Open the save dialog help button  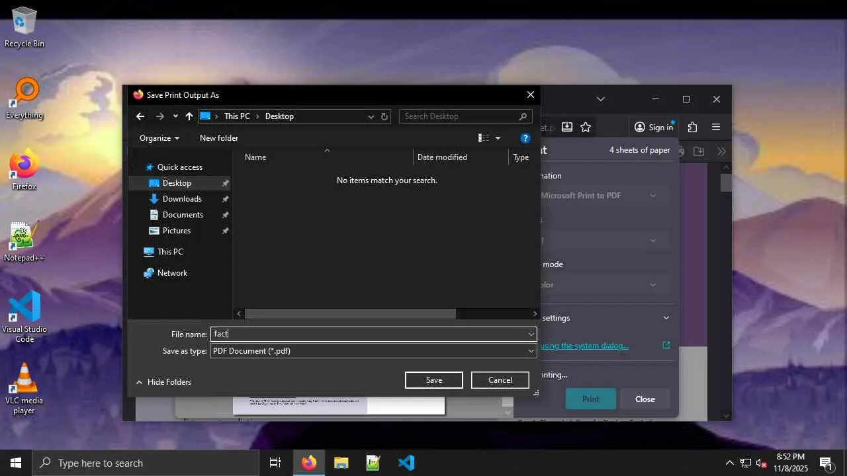tap(525, 138)
